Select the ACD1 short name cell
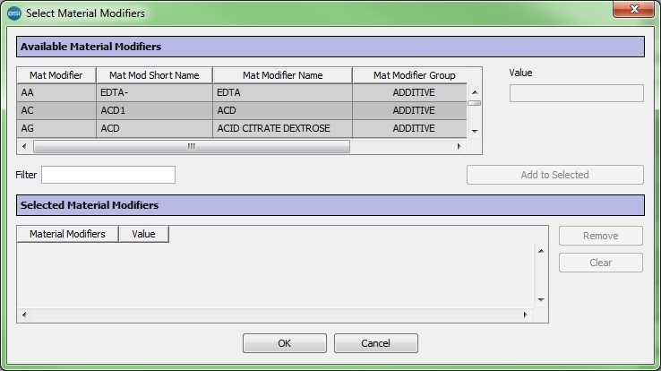The width and height of the screenshot is (661, 371). (x=154, y=110)
